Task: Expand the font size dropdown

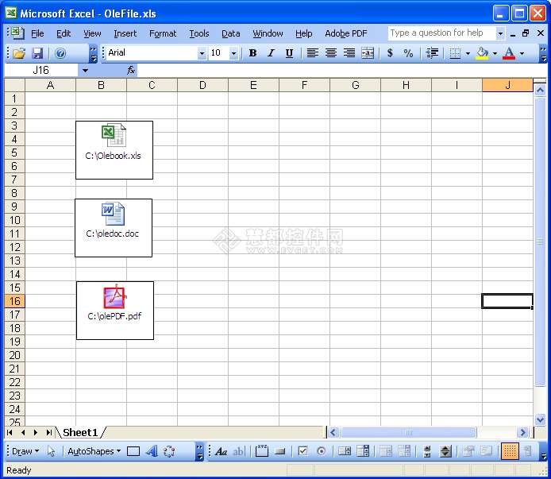Action: (233, 53)
